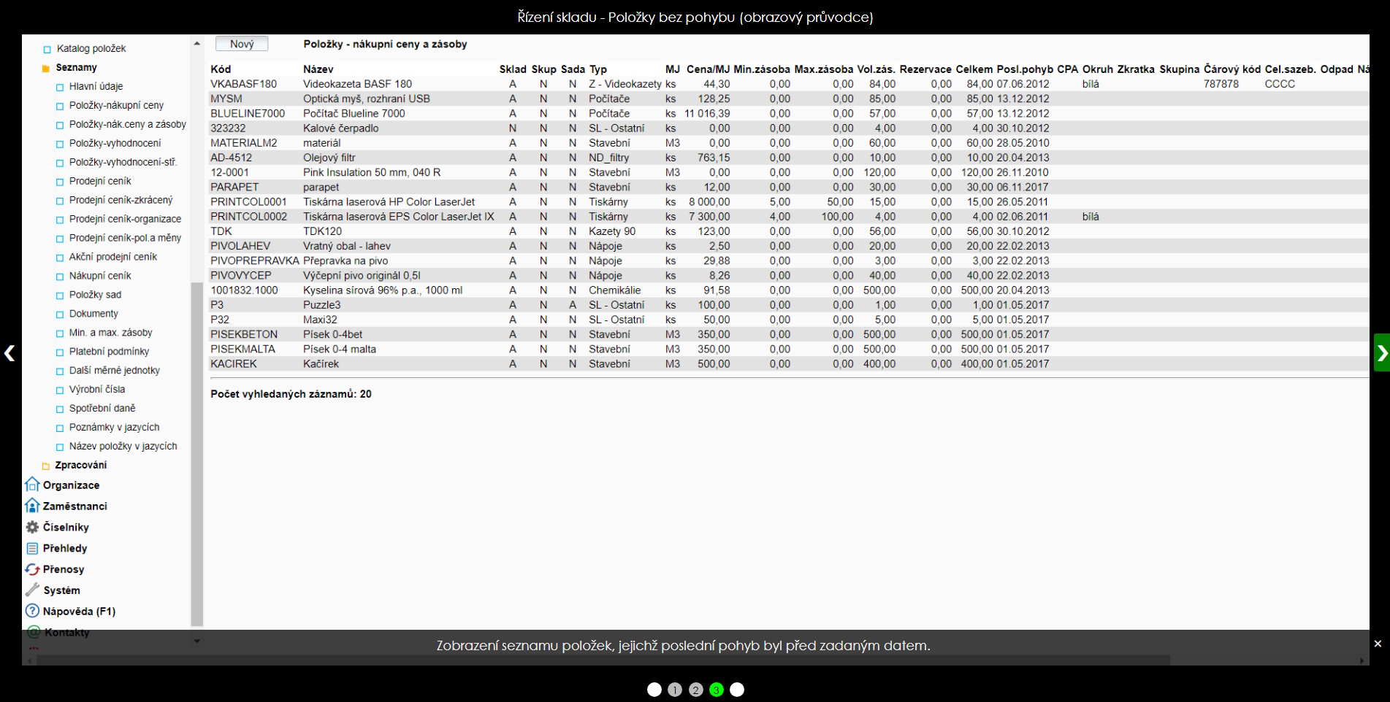This screenshot has height=702, width=1390.
Task: Expand the Zpracování folder
Action: tap(46, 466)
